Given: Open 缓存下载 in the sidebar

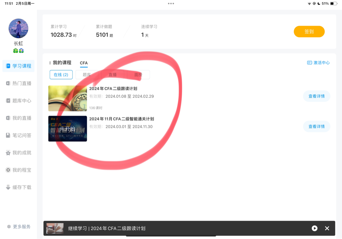Looking at the screenshot, I should point(19,187).
